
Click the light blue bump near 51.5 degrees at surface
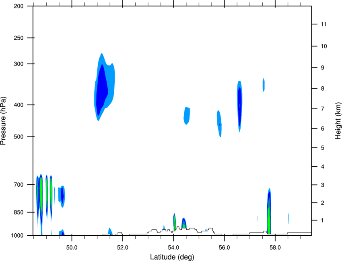pos(110,231)
